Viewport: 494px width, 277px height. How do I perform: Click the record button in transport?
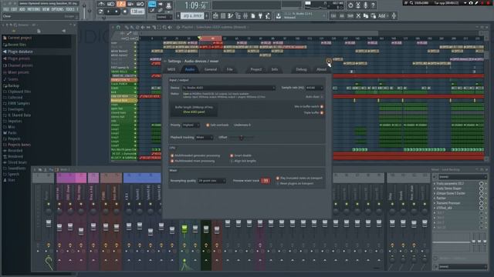pos(125,12)
